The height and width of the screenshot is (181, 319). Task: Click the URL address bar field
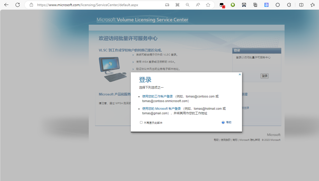click(x=97, y=5)
